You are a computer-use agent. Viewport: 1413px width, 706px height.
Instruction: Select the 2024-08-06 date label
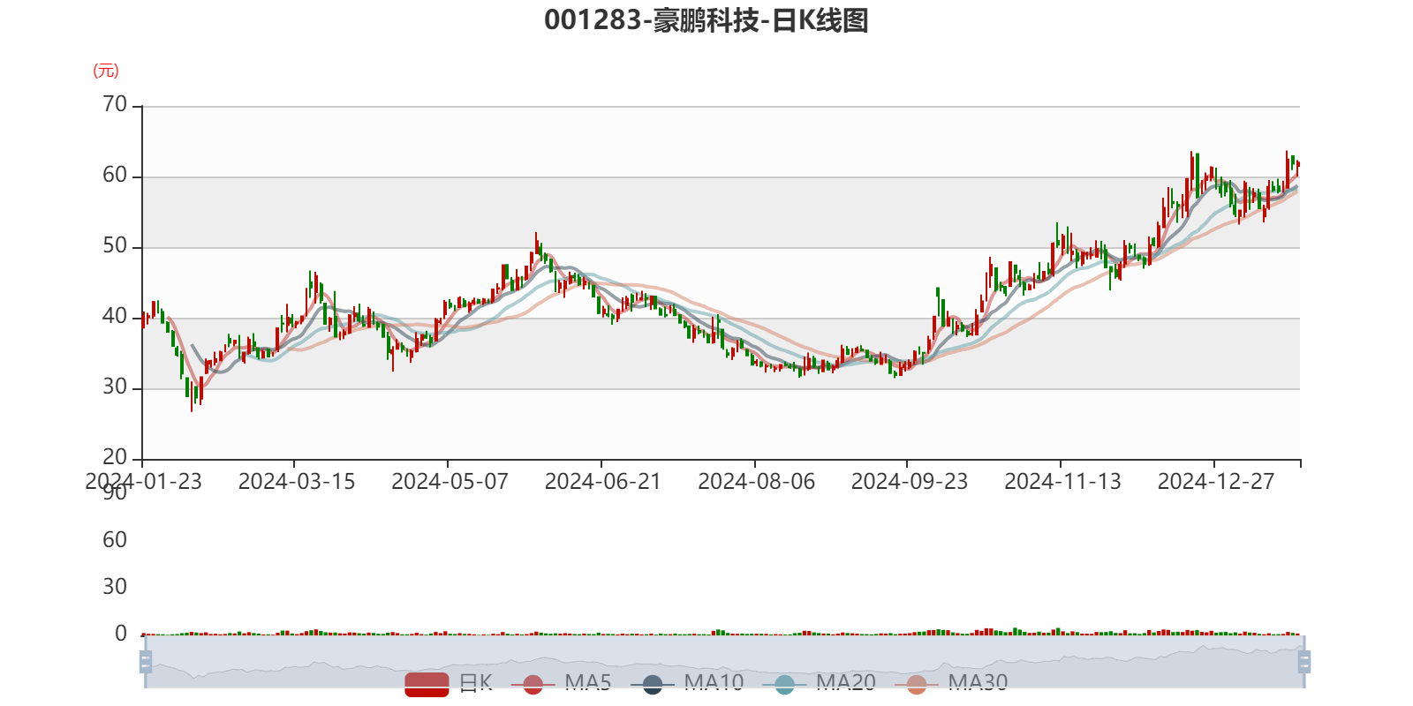(x=757, y=482)
